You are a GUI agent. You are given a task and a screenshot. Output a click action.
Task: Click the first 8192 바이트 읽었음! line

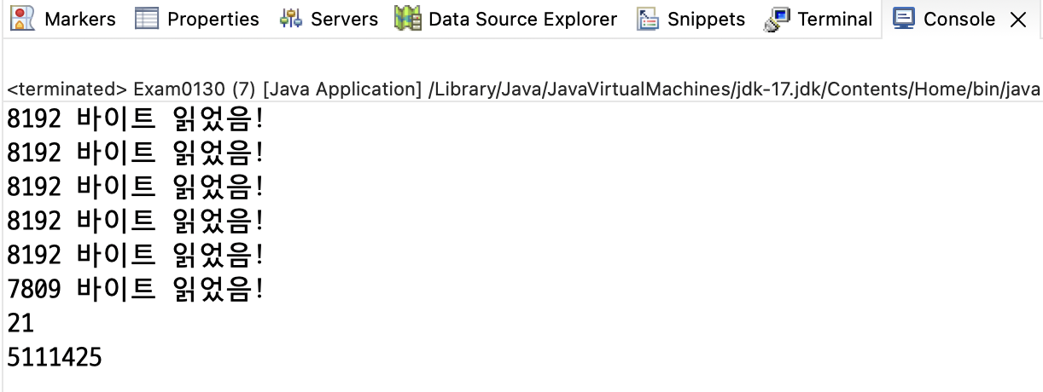(x=136, y=120)
